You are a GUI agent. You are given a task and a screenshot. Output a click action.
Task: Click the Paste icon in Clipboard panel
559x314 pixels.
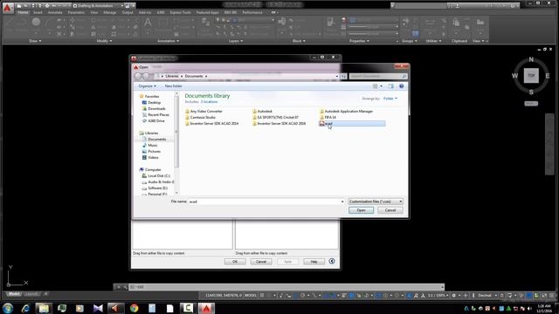click(x=456, y=23)
